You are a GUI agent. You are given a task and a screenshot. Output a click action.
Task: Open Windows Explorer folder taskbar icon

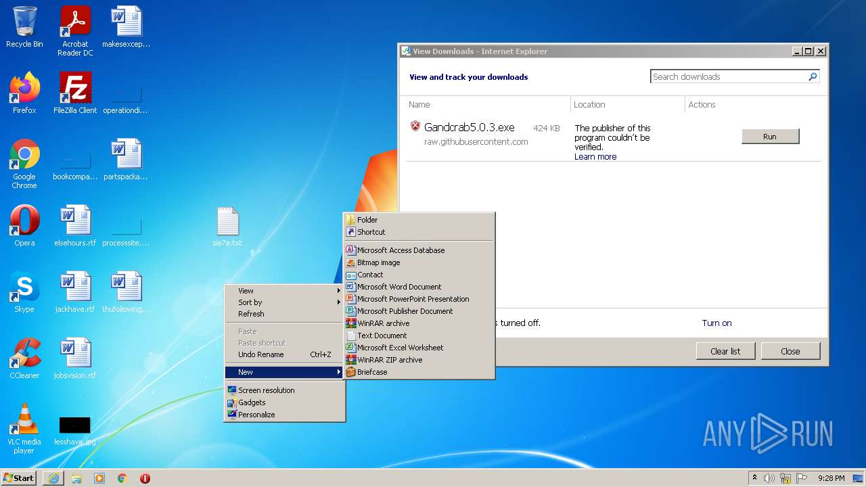tap(76, 478)
